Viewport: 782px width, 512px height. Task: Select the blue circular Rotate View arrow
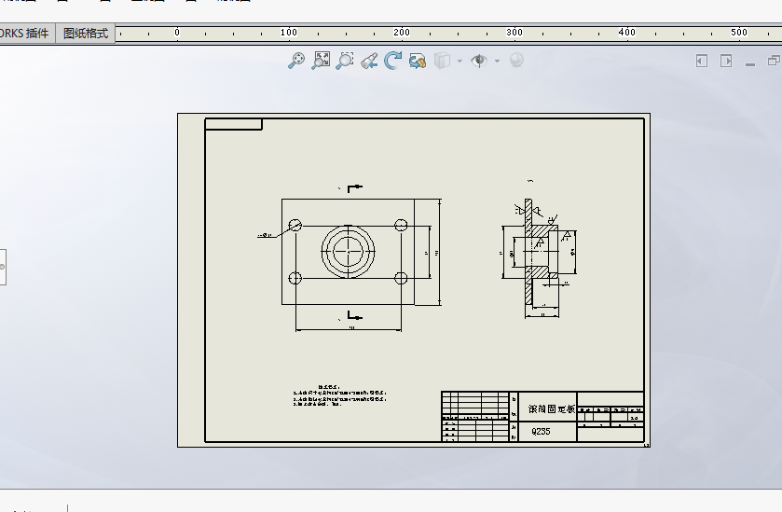(x=393, y=61)
